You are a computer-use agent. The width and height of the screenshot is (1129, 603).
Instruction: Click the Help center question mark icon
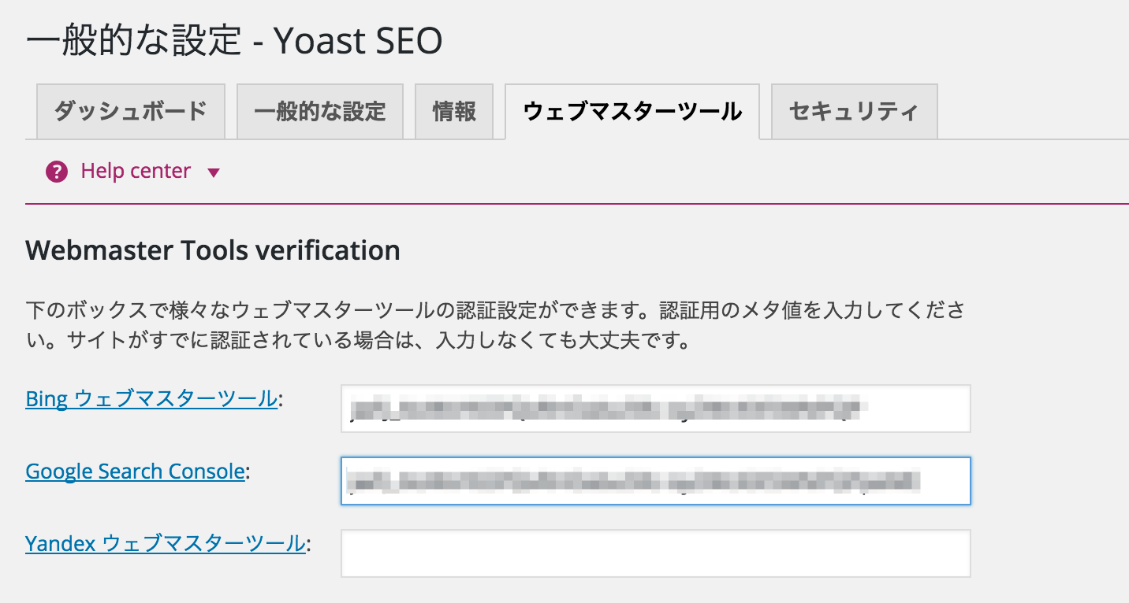pos(57,172)
